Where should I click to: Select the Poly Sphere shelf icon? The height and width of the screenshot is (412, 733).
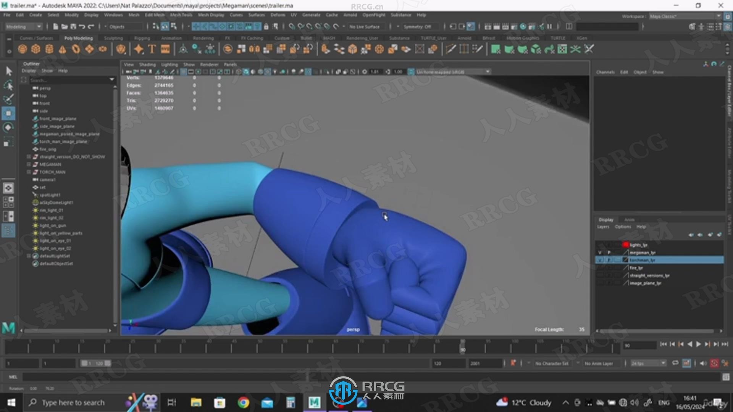point(23,49)
